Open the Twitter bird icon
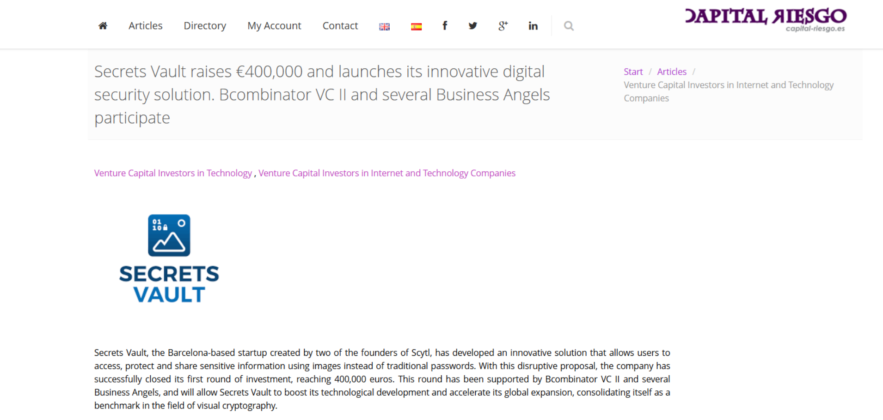The image size is (883, 420). [472, 26]
